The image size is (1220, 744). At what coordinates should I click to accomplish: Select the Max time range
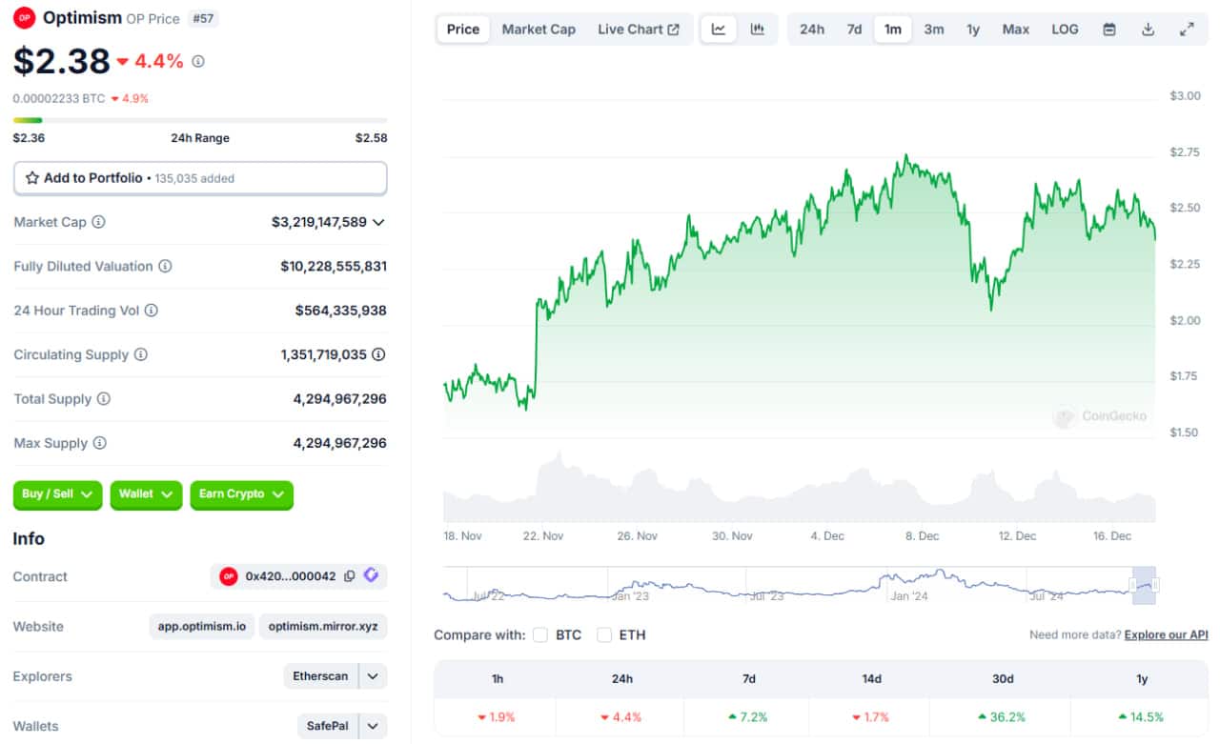1016,30
